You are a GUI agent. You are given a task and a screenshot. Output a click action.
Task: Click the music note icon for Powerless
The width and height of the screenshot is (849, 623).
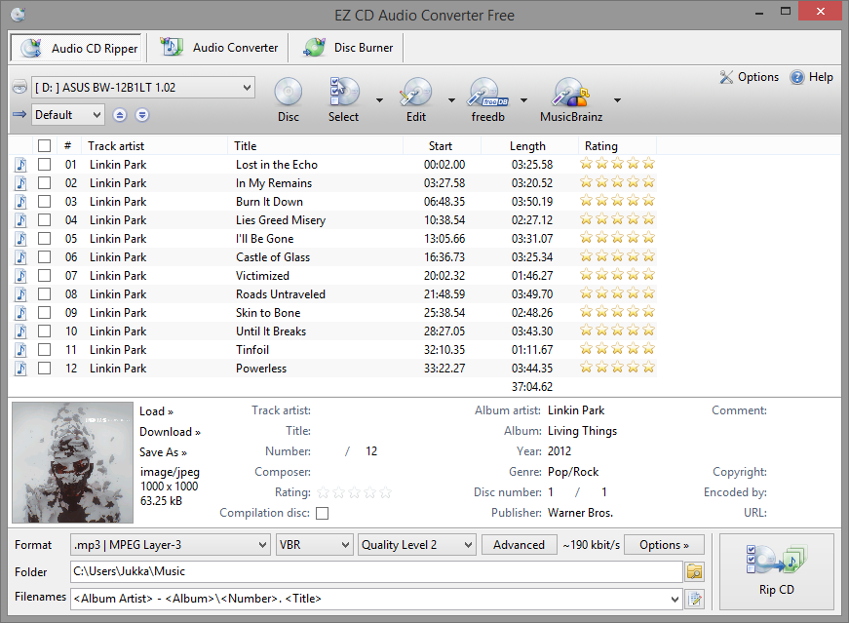pyautogui.click(x=20, y=369)
